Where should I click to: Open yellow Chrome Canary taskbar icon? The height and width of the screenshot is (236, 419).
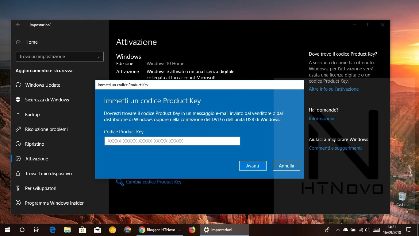(x=113, y=230)
